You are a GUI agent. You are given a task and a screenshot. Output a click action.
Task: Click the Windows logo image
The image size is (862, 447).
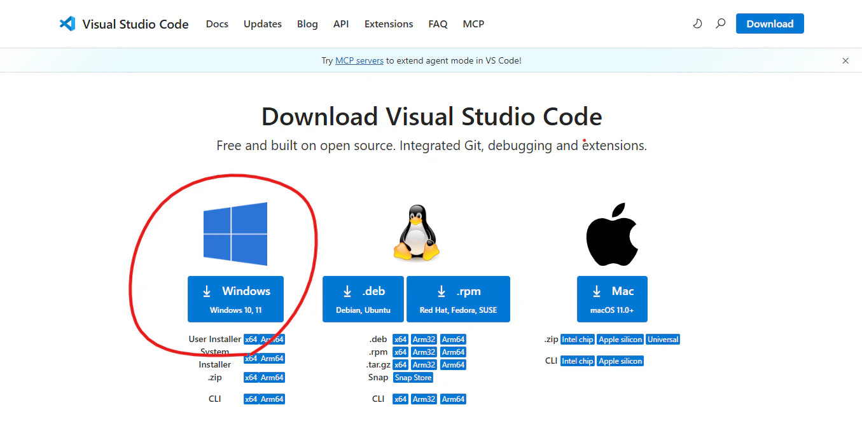pyautogui.click(x=235, y=233)
